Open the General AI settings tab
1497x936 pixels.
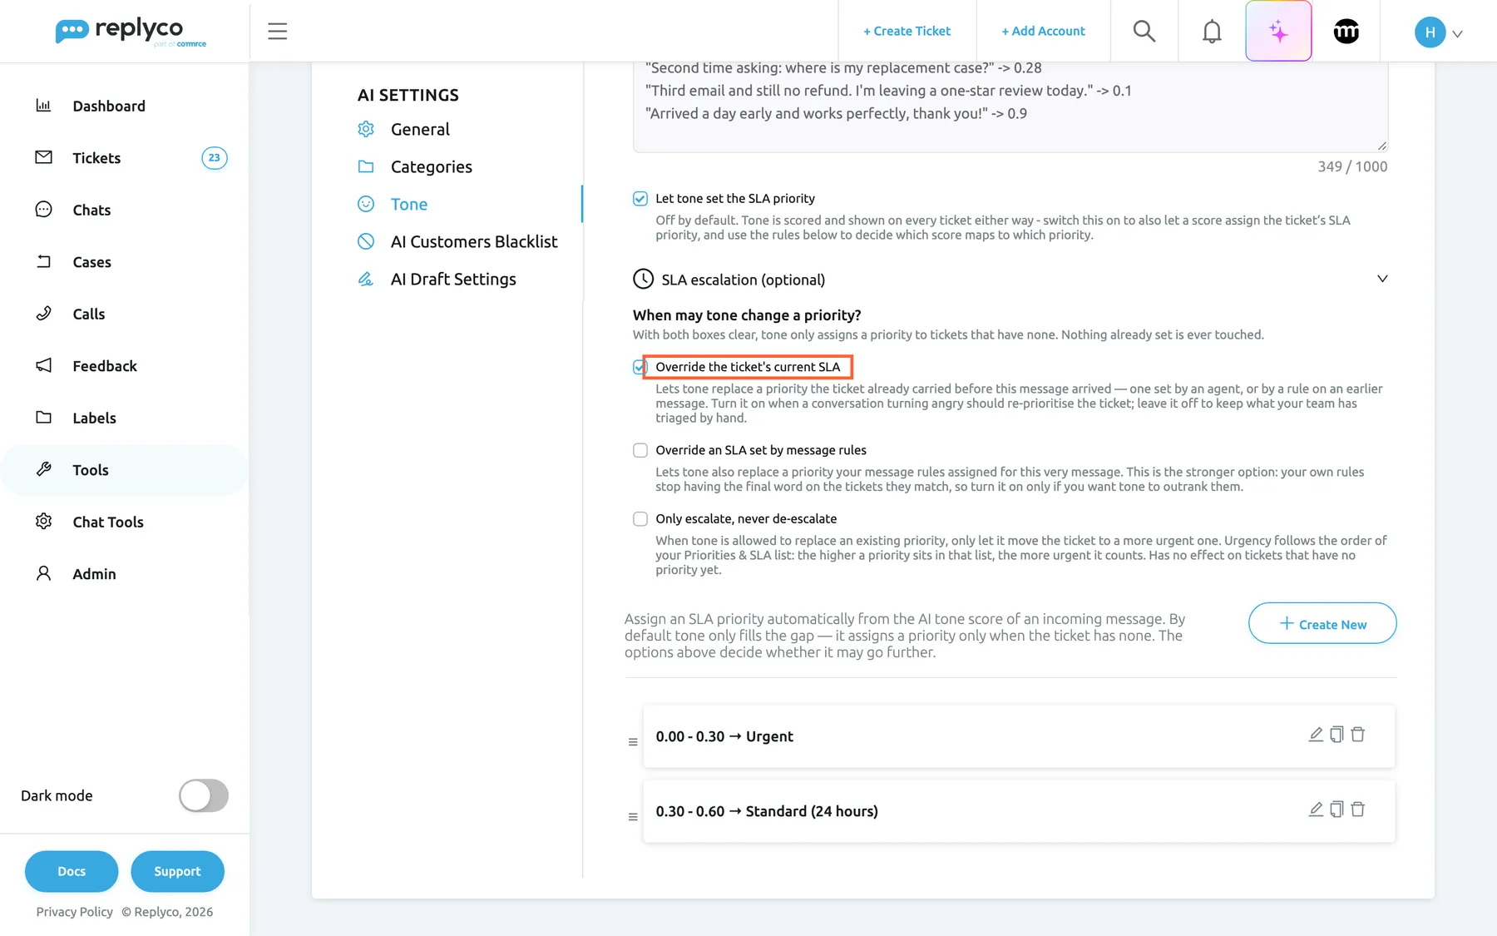[420, 129]
